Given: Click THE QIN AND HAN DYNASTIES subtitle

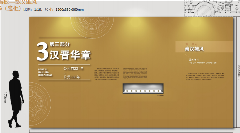Looking at the screenshot, I should pos(202,63).
